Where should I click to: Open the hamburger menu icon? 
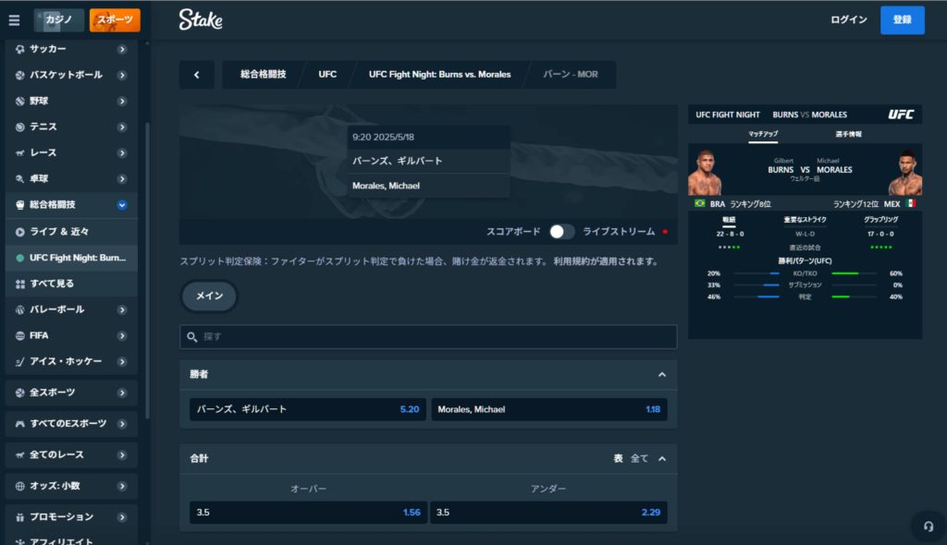click(x=14, y=20)
